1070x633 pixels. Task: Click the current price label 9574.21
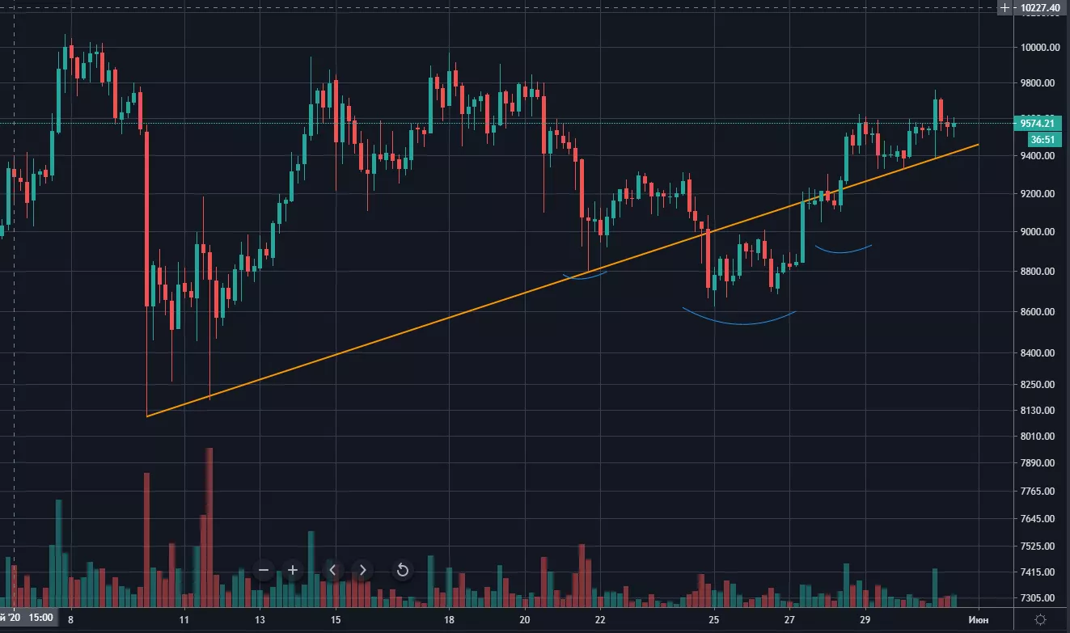1036,123
